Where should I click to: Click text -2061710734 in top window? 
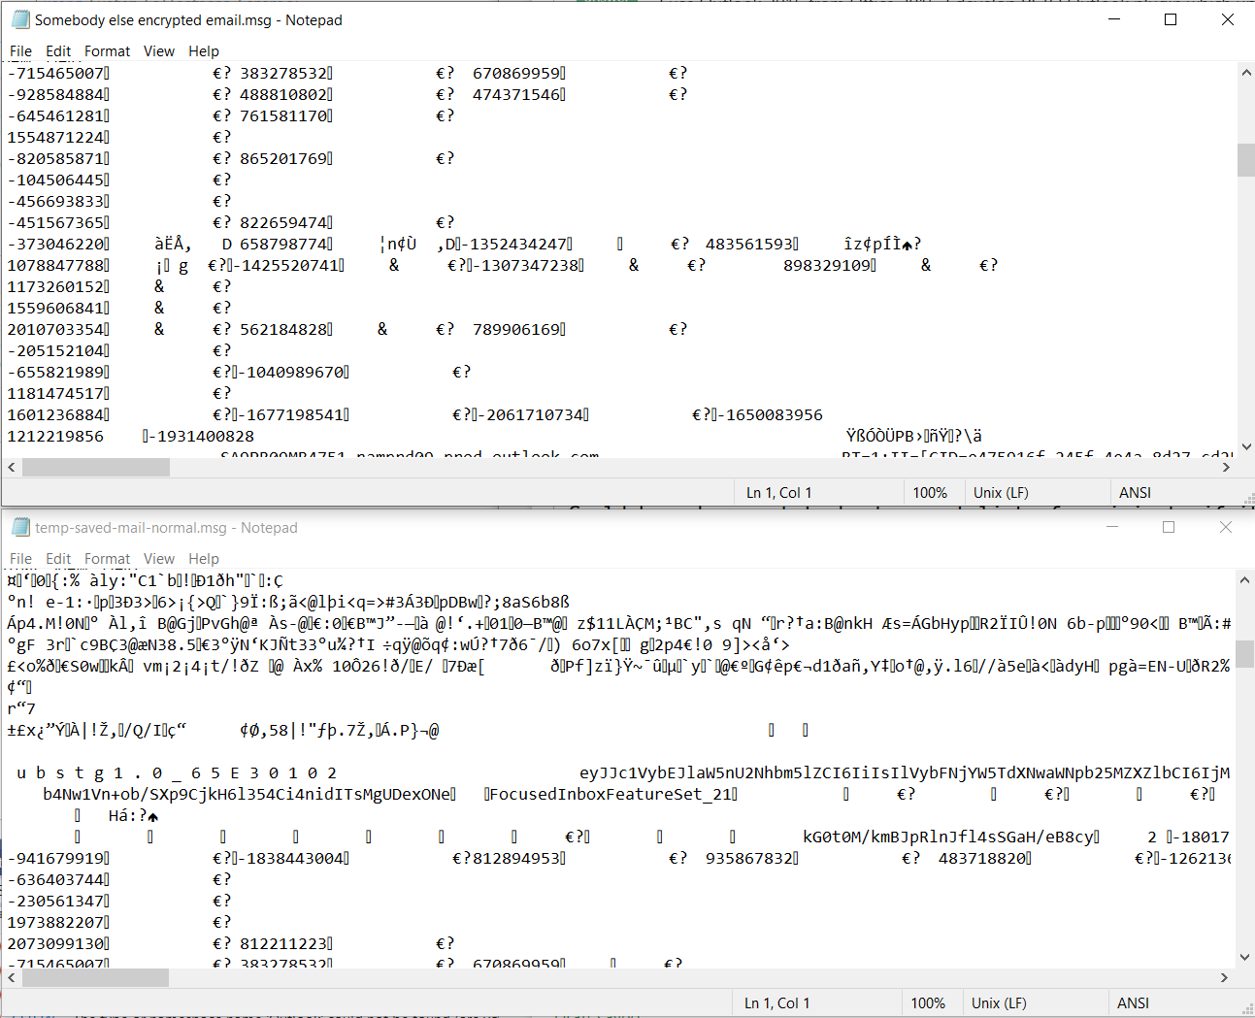[530, 415]
